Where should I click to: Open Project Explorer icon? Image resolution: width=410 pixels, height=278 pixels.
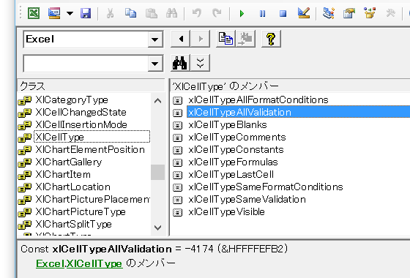329,13
